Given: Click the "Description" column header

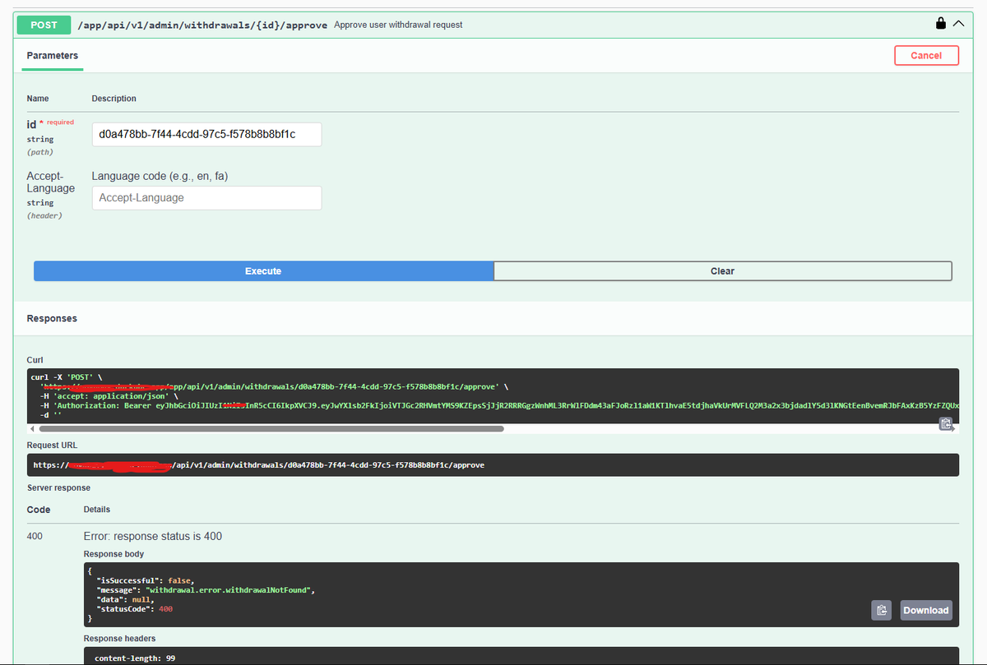Looking at the screenshot, I should tap(114, 99).
